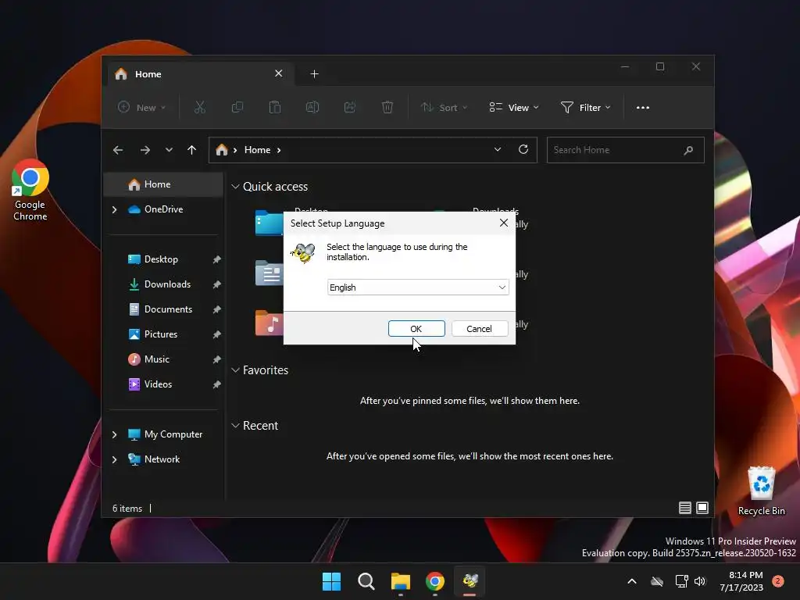Click the Search Home input field
Viewport: 800px width, 600px height.
[626, 150]
